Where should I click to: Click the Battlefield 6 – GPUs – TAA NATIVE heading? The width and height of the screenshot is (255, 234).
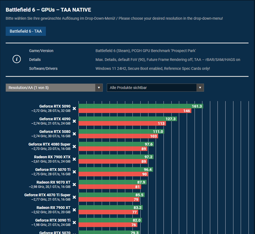(x=48, y=10)
